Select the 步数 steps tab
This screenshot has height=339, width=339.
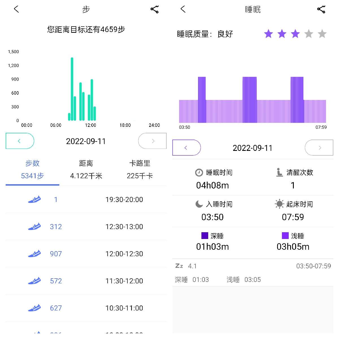(32, 169)
